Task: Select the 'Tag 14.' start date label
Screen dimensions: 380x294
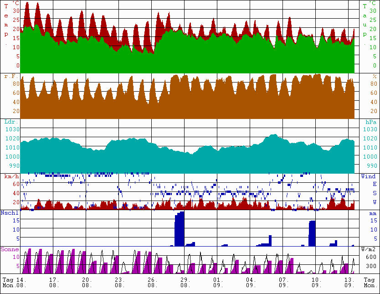Action: (14, 280)
